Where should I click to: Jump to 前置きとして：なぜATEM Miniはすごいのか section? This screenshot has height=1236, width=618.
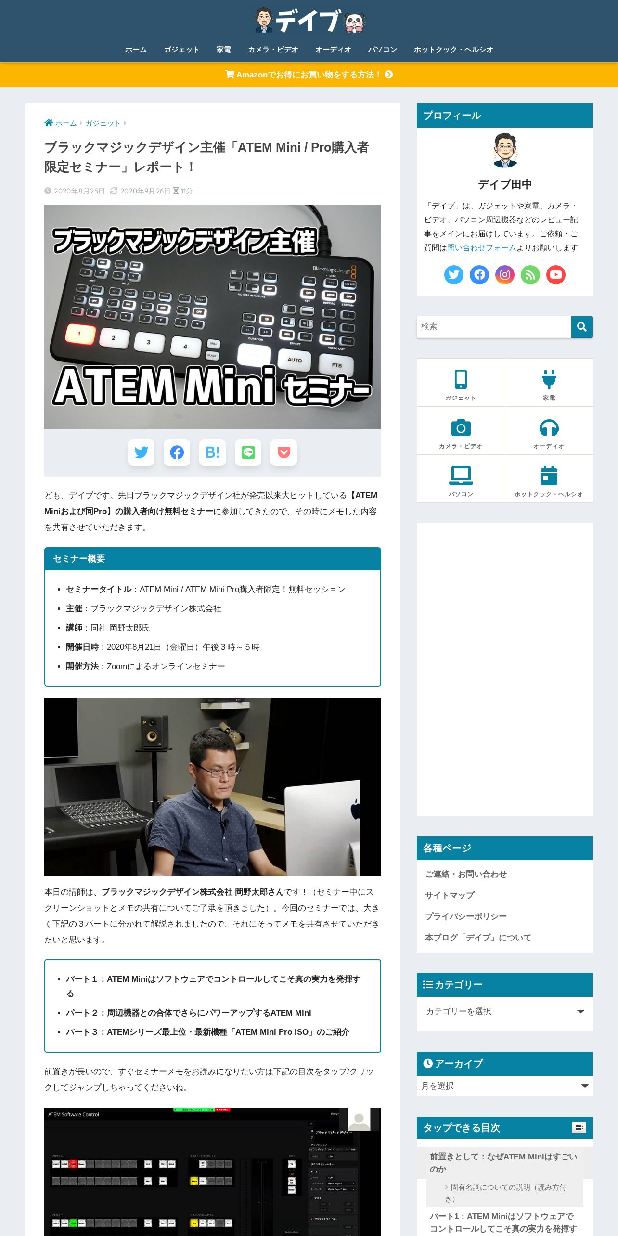click(503, 1163)
